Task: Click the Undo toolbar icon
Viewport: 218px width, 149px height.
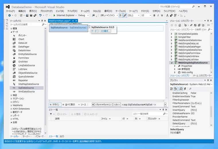Action: (40, 16)
